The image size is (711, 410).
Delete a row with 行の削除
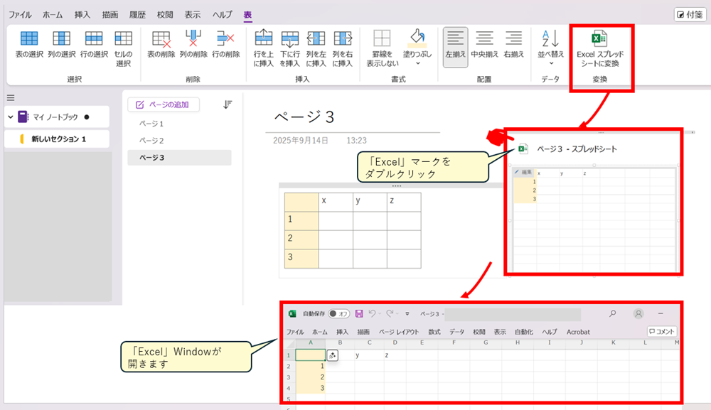pos(225,38)
